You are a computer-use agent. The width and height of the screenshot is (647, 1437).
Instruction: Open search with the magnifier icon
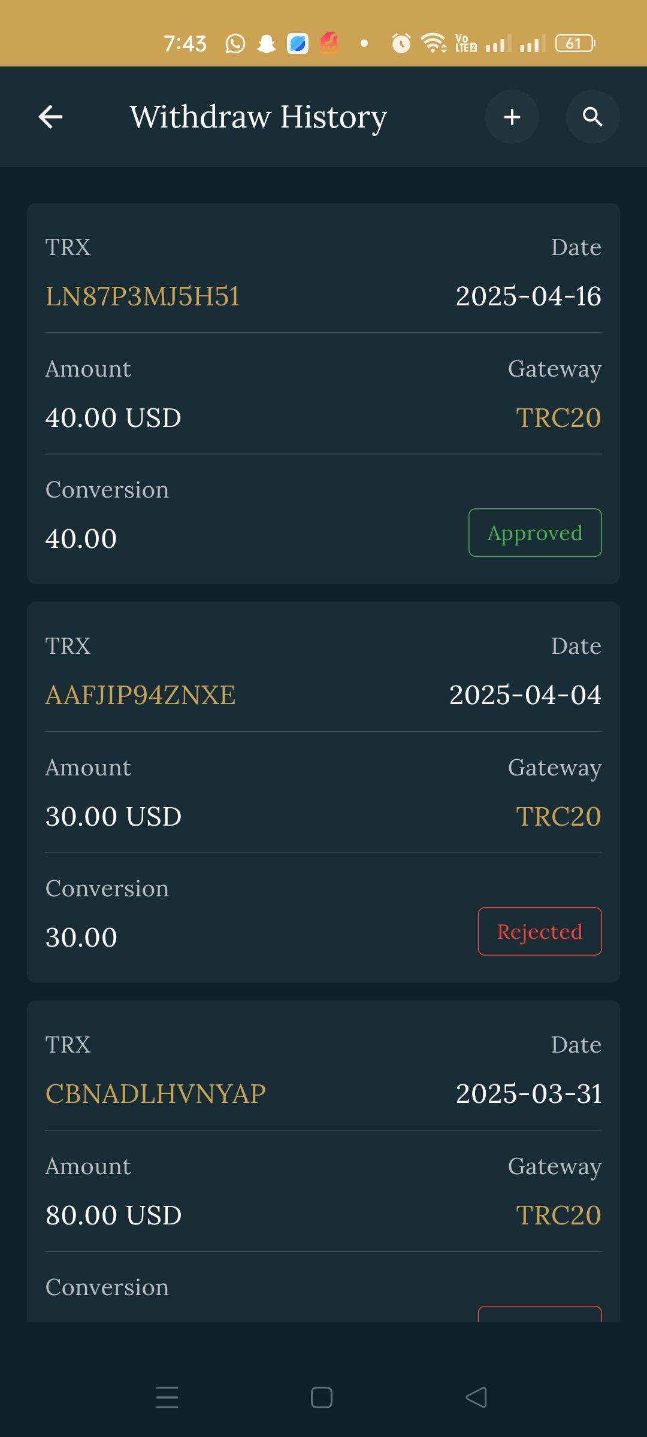coord(592,117)
